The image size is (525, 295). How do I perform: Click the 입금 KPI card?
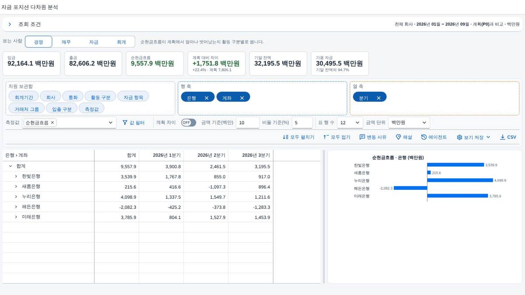click(31, 63)
